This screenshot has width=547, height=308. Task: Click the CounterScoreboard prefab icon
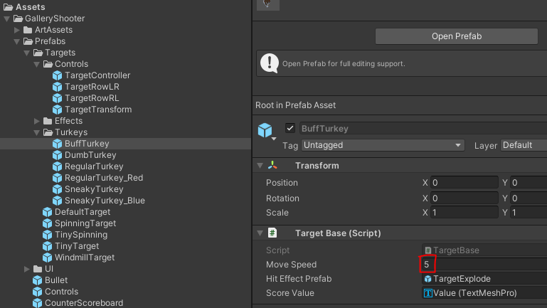[38, 303]
